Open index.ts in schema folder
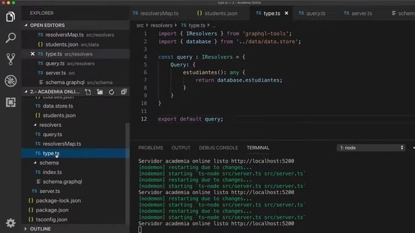Viewport: 415px width, 233px height. (x=52, y=172)
